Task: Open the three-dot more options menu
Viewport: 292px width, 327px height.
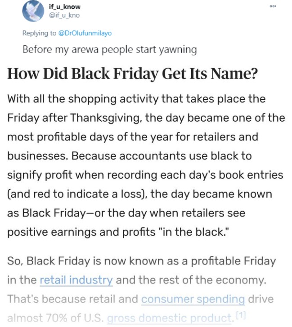Action: (x=273, y=6)
